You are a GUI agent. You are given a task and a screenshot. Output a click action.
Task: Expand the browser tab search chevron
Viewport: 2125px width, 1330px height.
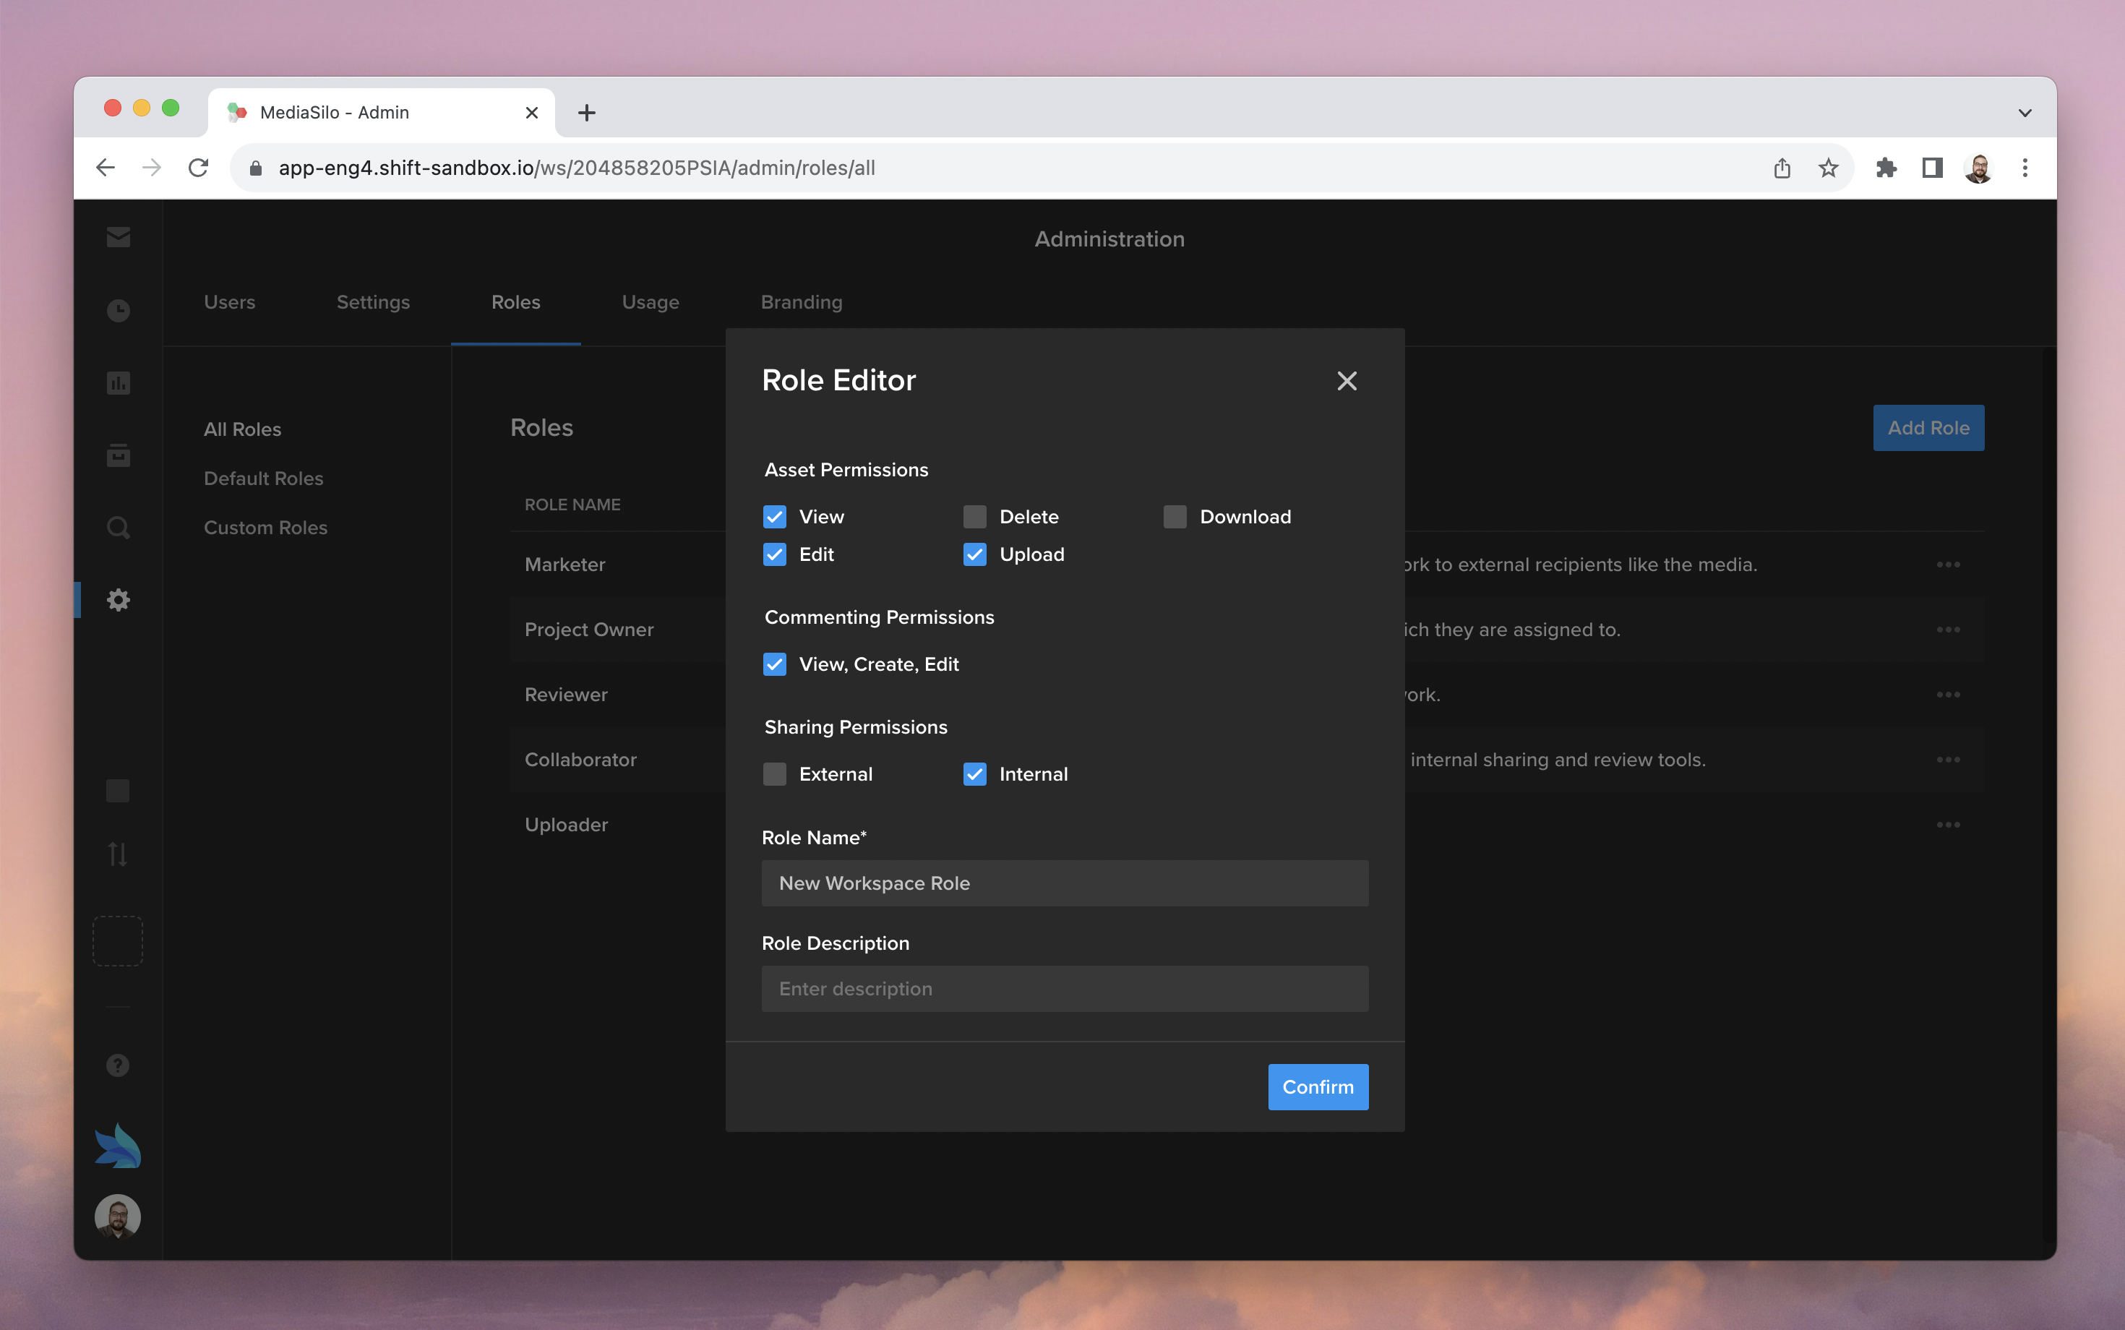2025,113
